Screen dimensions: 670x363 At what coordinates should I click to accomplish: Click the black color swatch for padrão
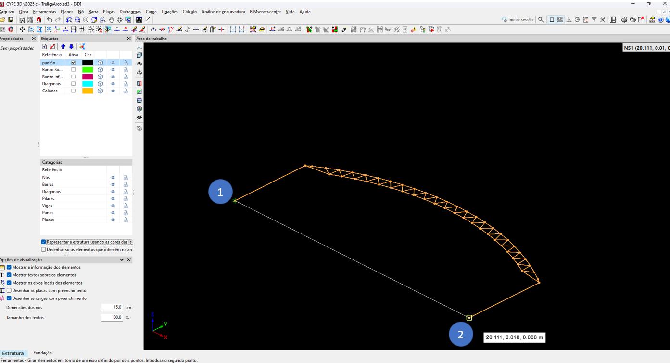click(88, 63)
